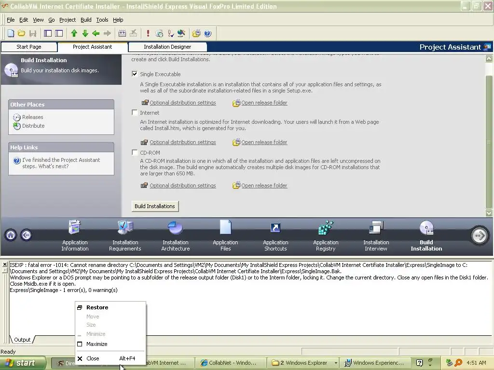Viewport: 494px width, 370px height.
Task: Click the green up arrow icon
Action: pos(74,33)
